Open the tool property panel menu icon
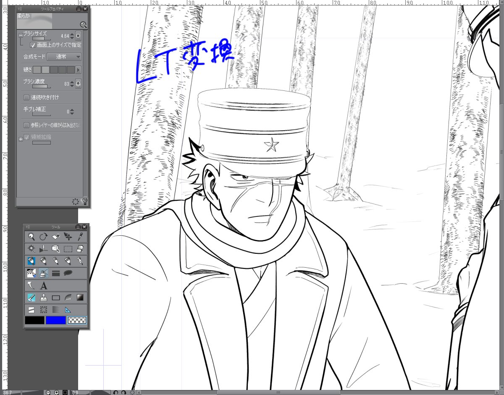 (x=20, y=8)
